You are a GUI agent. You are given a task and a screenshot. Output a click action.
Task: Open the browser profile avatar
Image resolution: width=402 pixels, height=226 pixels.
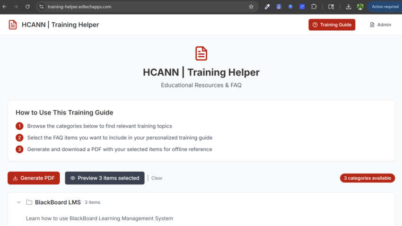click(360, 7)
